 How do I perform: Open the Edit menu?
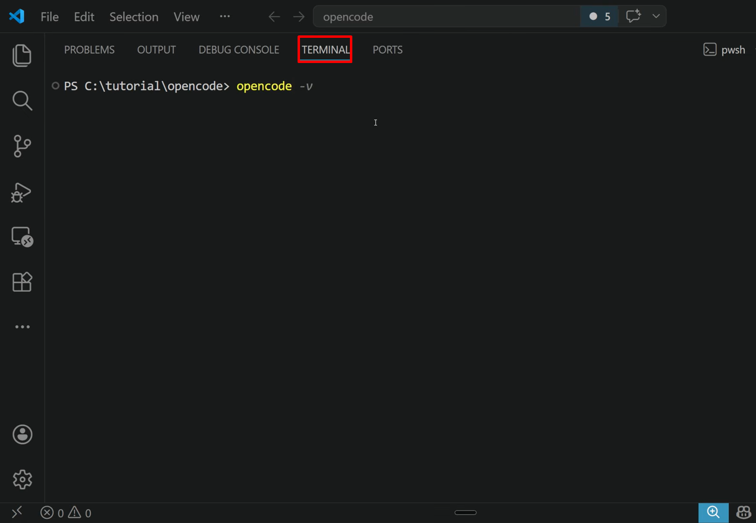[x=84, y=16]
